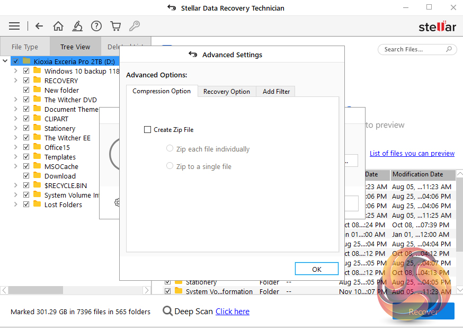Uncheck the Stationery tree checkbox

[26, 128]
